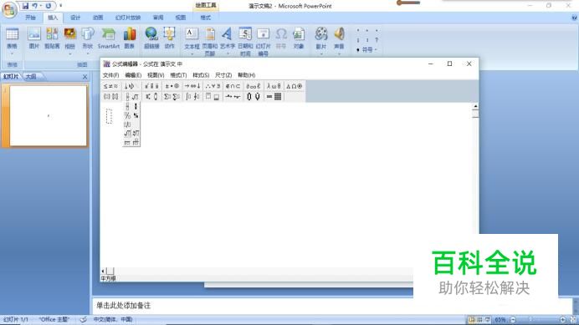Open the 样式(S) menu in equation editor

pos(201,75)
